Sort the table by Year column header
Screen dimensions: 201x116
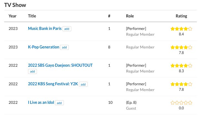coord(12,16)
